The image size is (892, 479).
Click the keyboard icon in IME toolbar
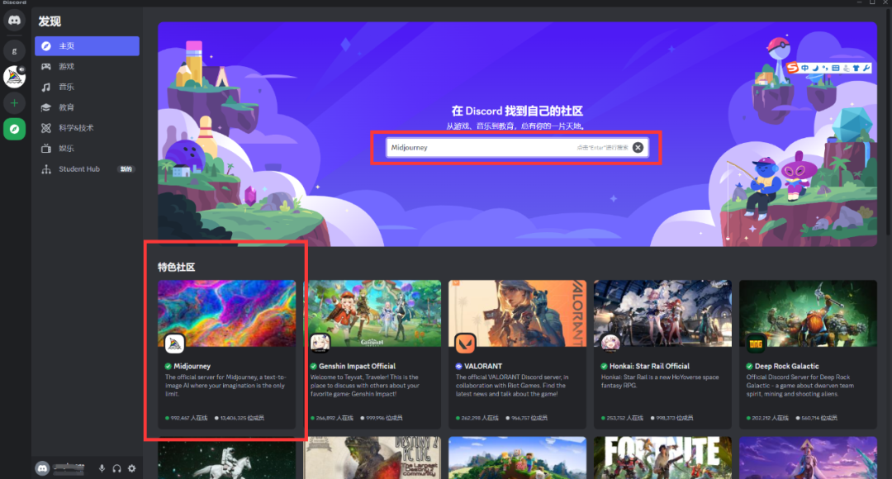coord(836,69)
